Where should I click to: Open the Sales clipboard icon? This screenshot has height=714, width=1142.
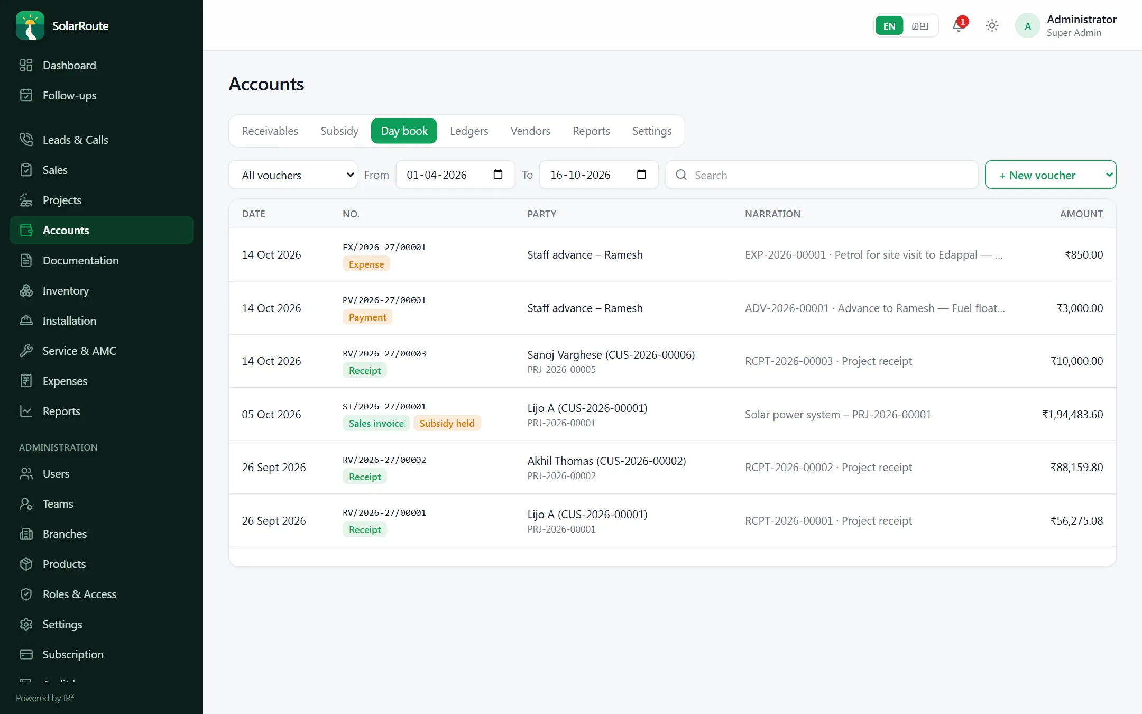click(26, 170)
